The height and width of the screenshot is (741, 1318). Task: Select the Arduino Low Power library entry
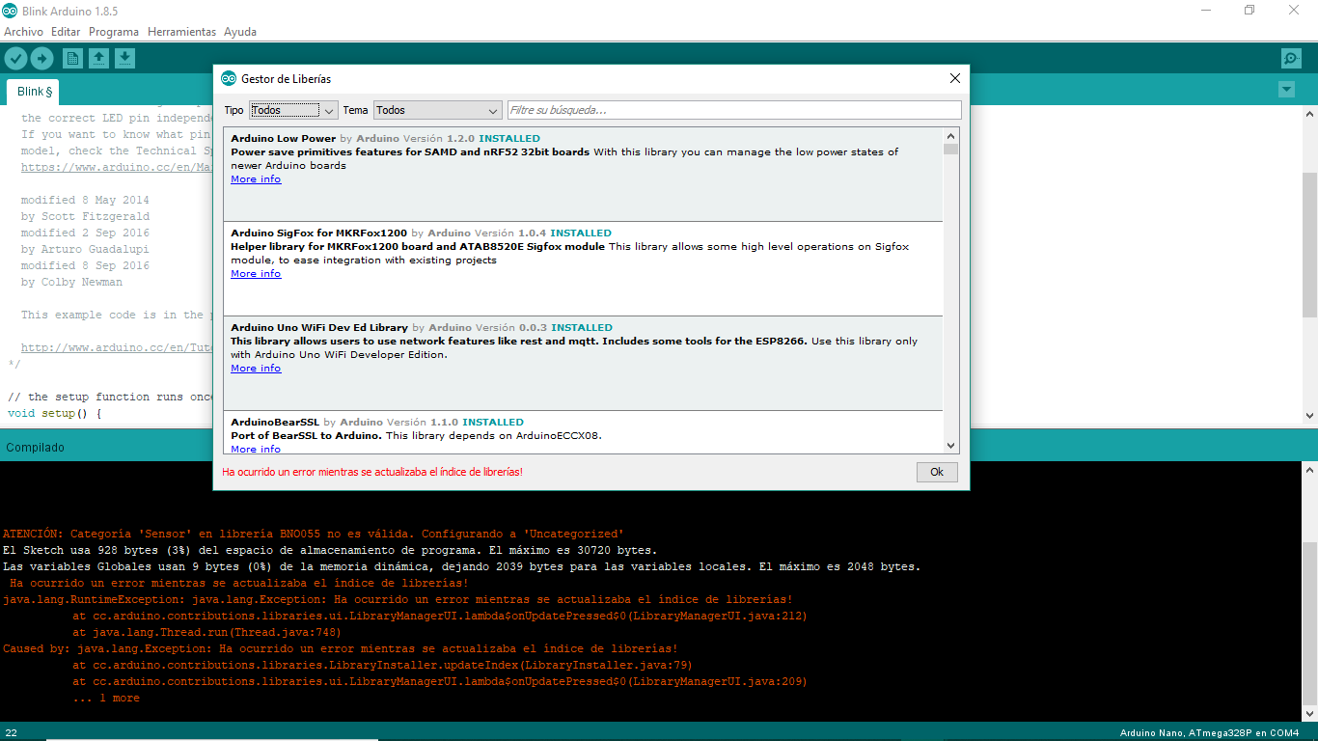583,174
